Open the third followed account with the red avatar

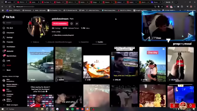tap(7, 90)
